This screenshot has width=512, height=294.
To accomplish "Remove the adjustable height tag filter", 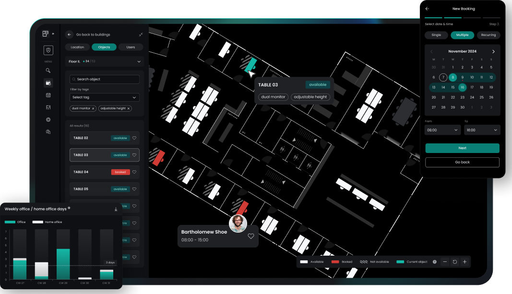I will 128,108.
